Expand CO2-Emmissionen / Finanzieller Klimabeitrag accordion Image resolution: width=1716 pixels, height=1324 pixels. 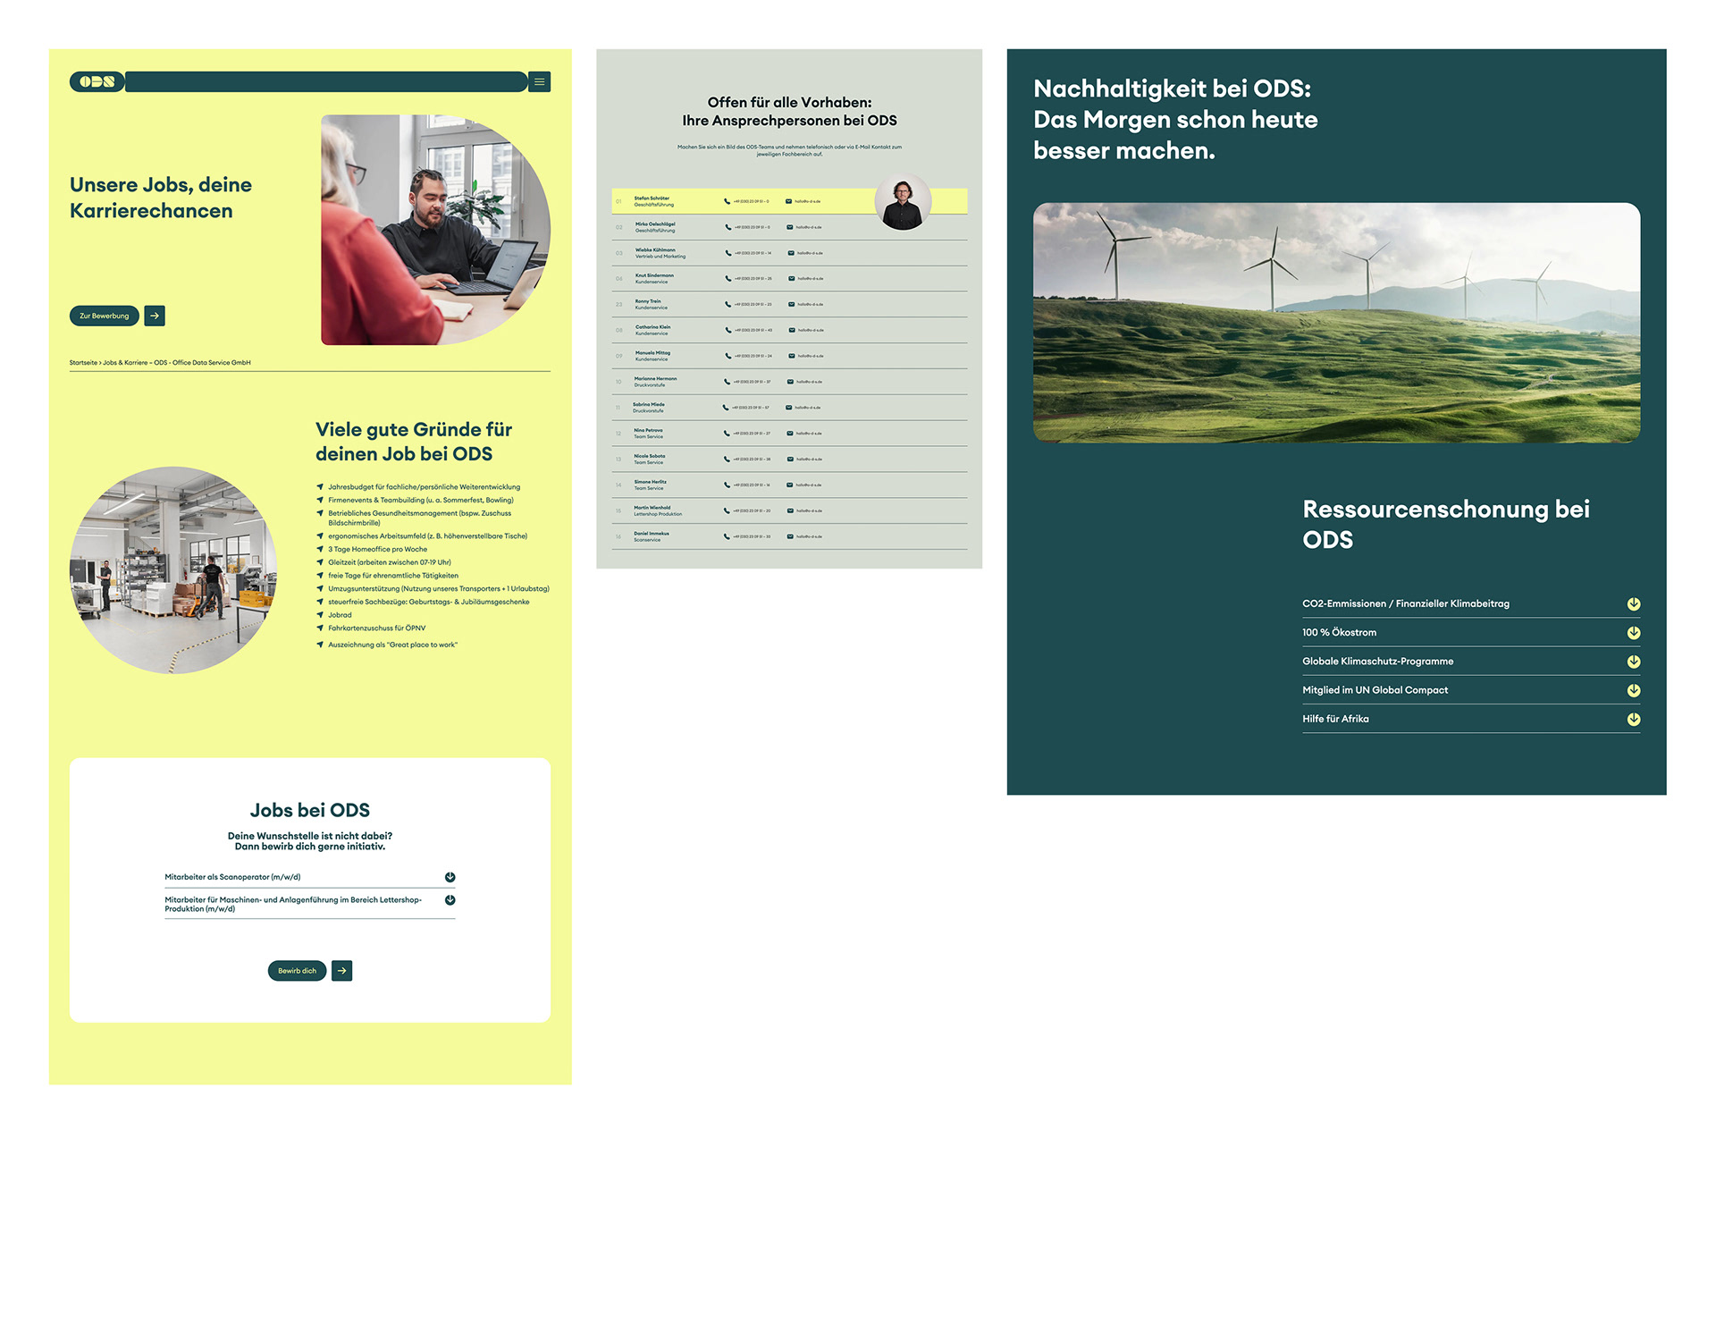point(1633,604)
